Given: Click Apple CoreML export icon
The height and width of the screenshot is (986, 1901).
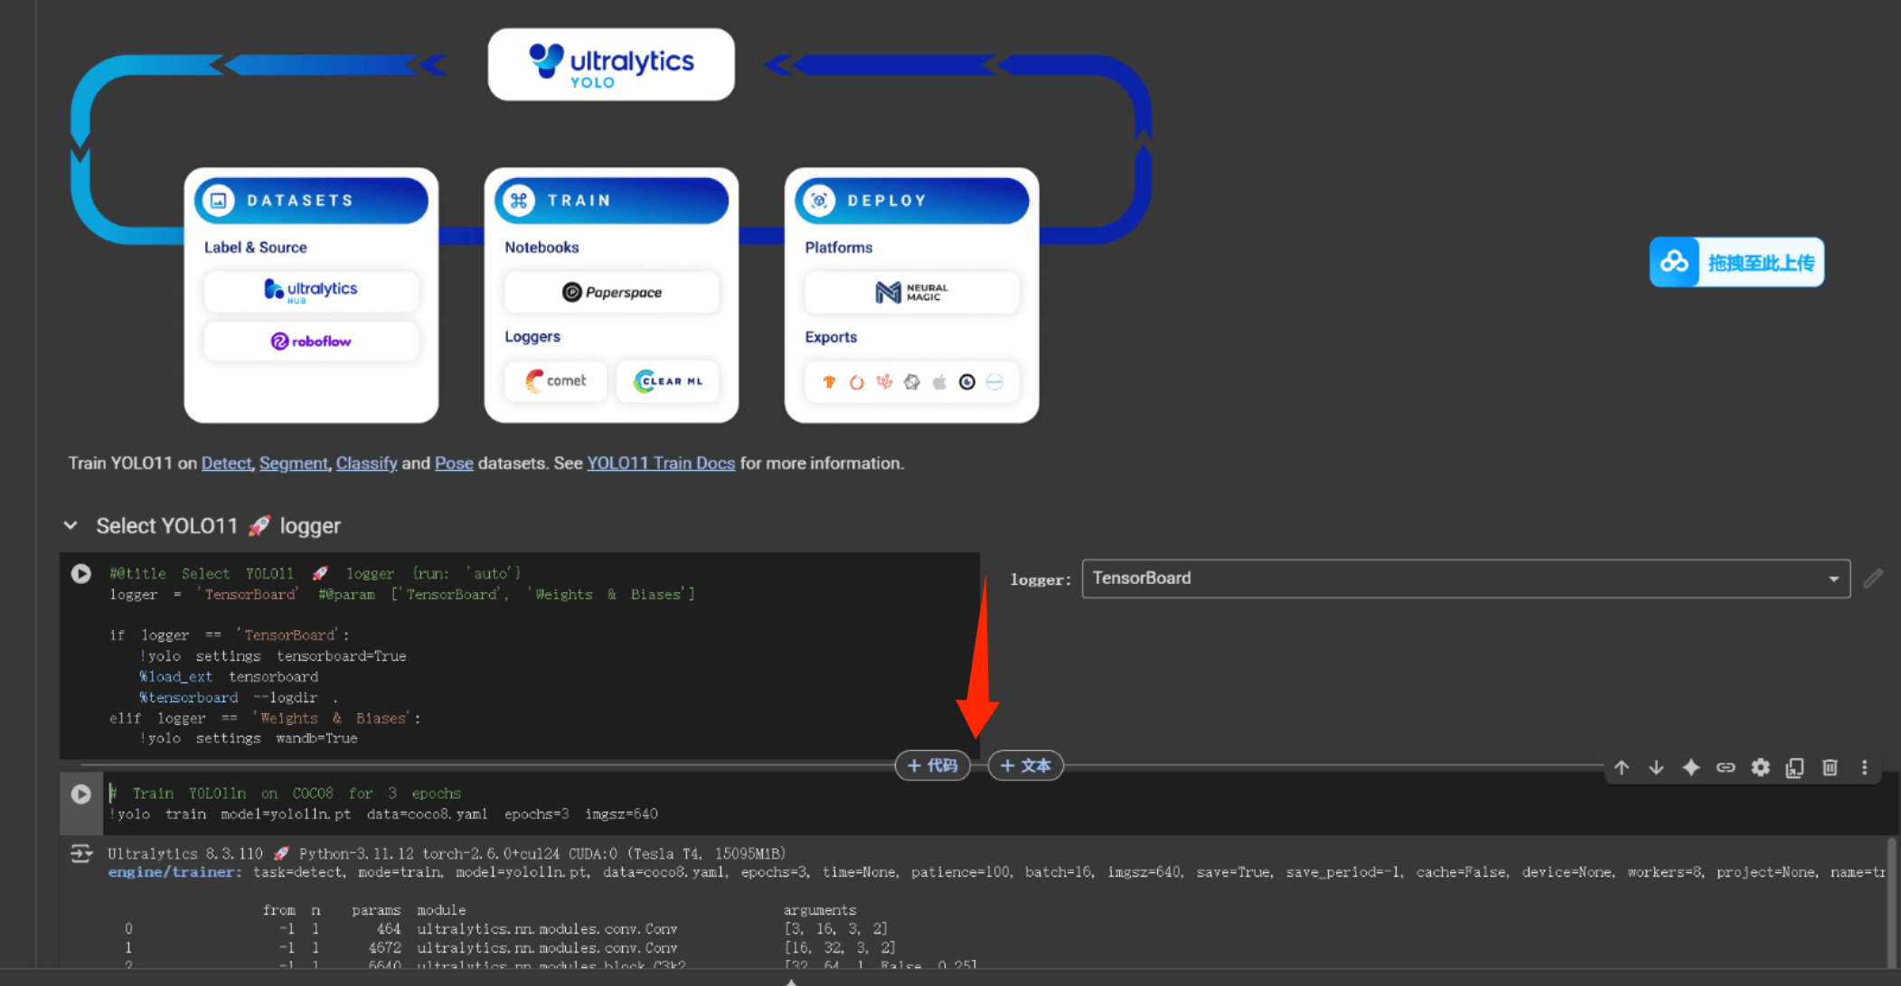Looking at the screenshot, I should click(x=939, y=382).
